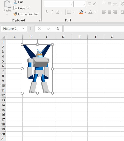Select row 12 header
Image resolution: width=124 pixels, height=141 pixels.
click(x=3, y=95)
